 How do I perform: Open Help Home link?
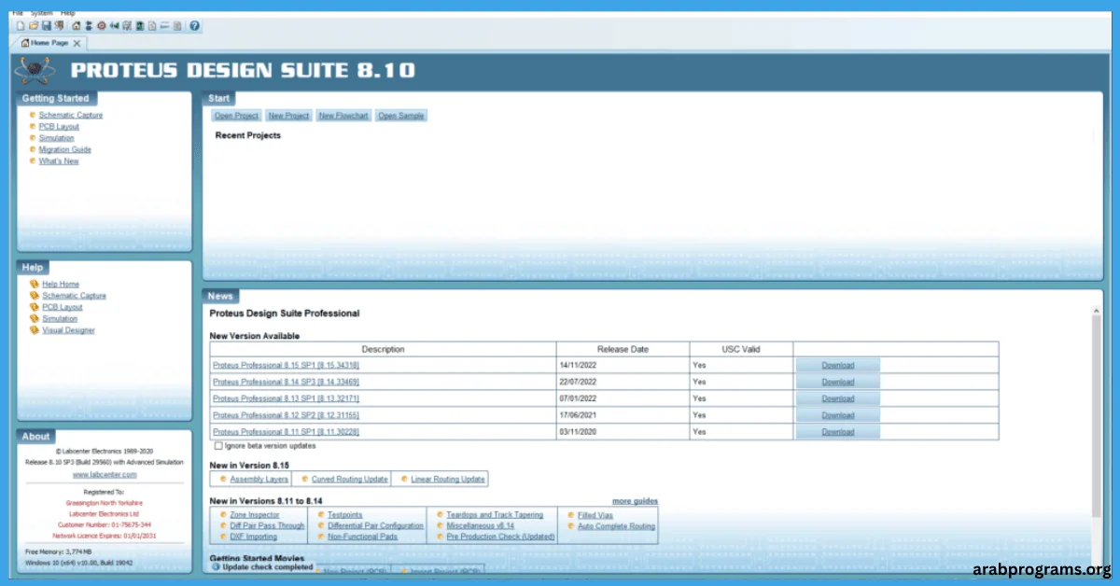(61, 284)
